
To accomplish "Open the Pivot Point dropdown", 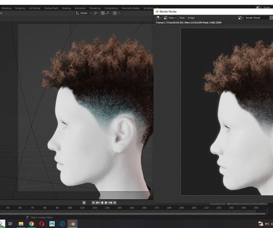I will coord(96,13).
